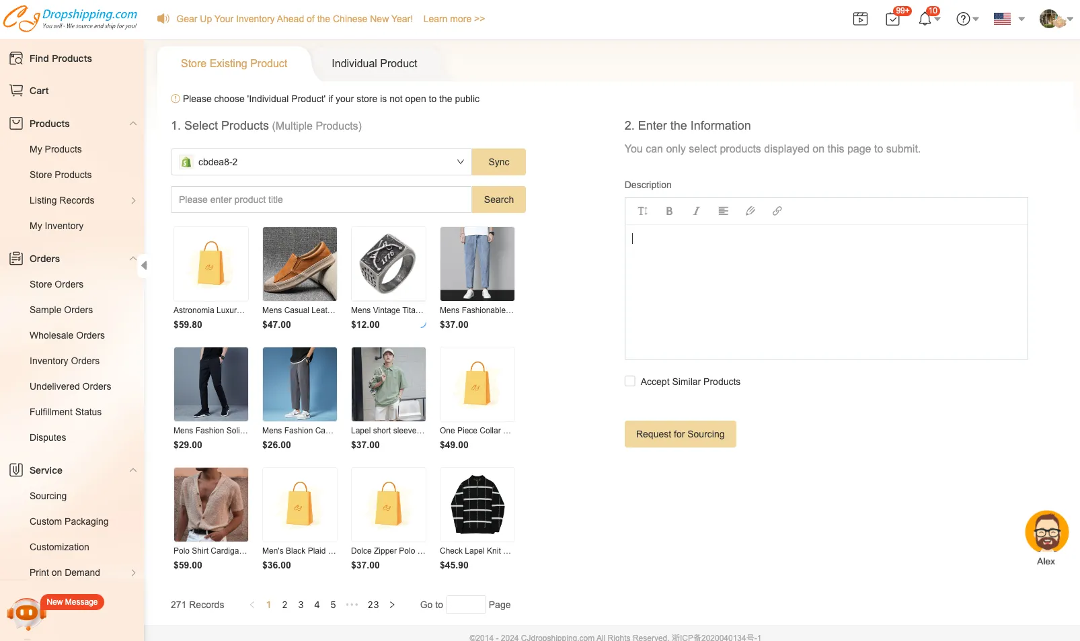Select the Check Lapel Knit sweater thumbnail
The height and width of the screenshot is (641, 1080).
pos(477,505)
